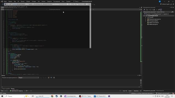The width and height of the screenshot is (175, 98).
Task: Select the Решение 'ConsoleApplication6' node
Action: (156, 14)
